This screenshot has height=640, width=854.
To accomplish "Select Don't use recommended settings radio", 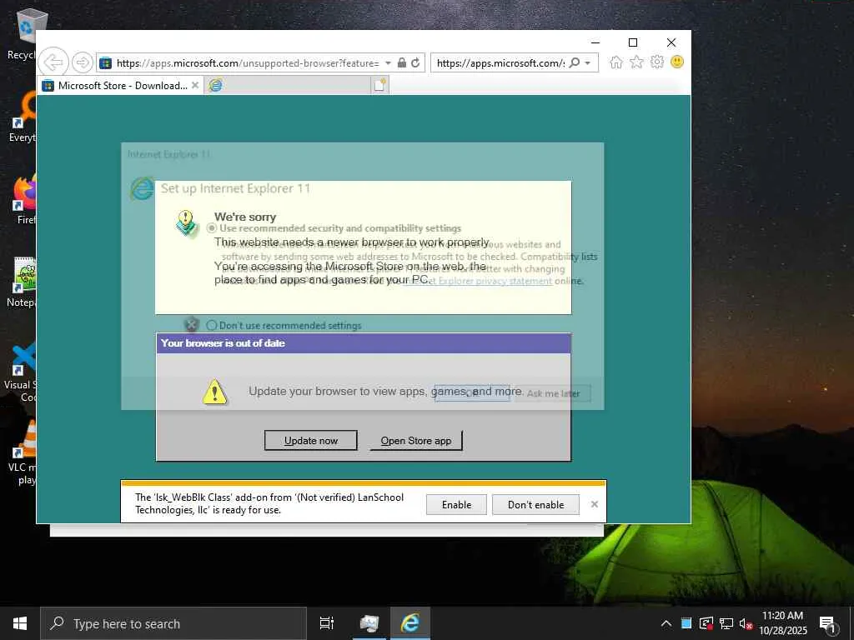I will pos(212,326).
